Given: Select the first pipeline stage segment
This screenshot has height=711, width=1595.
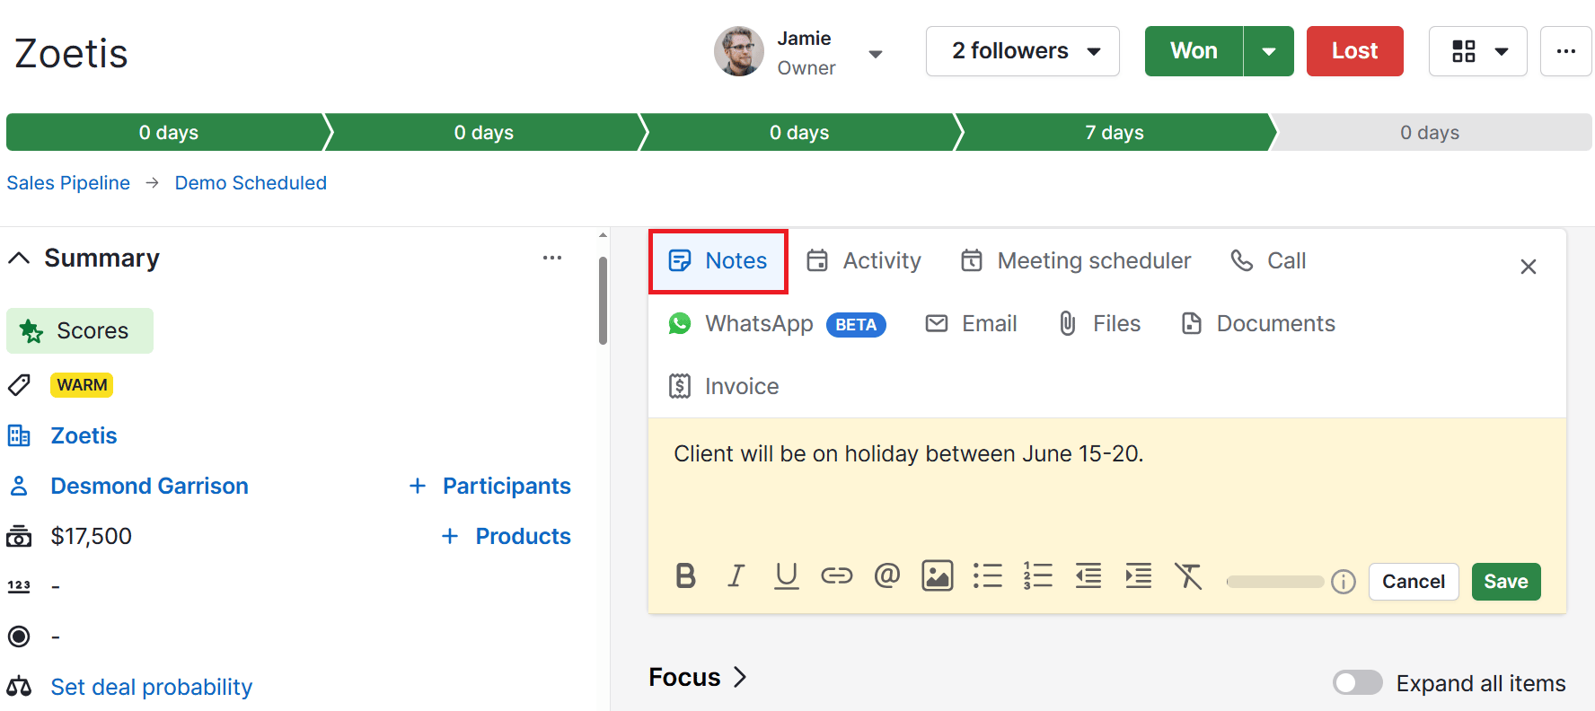Looking at the screenshot, I should pos(168,133).
